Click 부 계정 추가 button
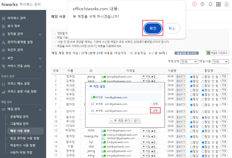 120,121
